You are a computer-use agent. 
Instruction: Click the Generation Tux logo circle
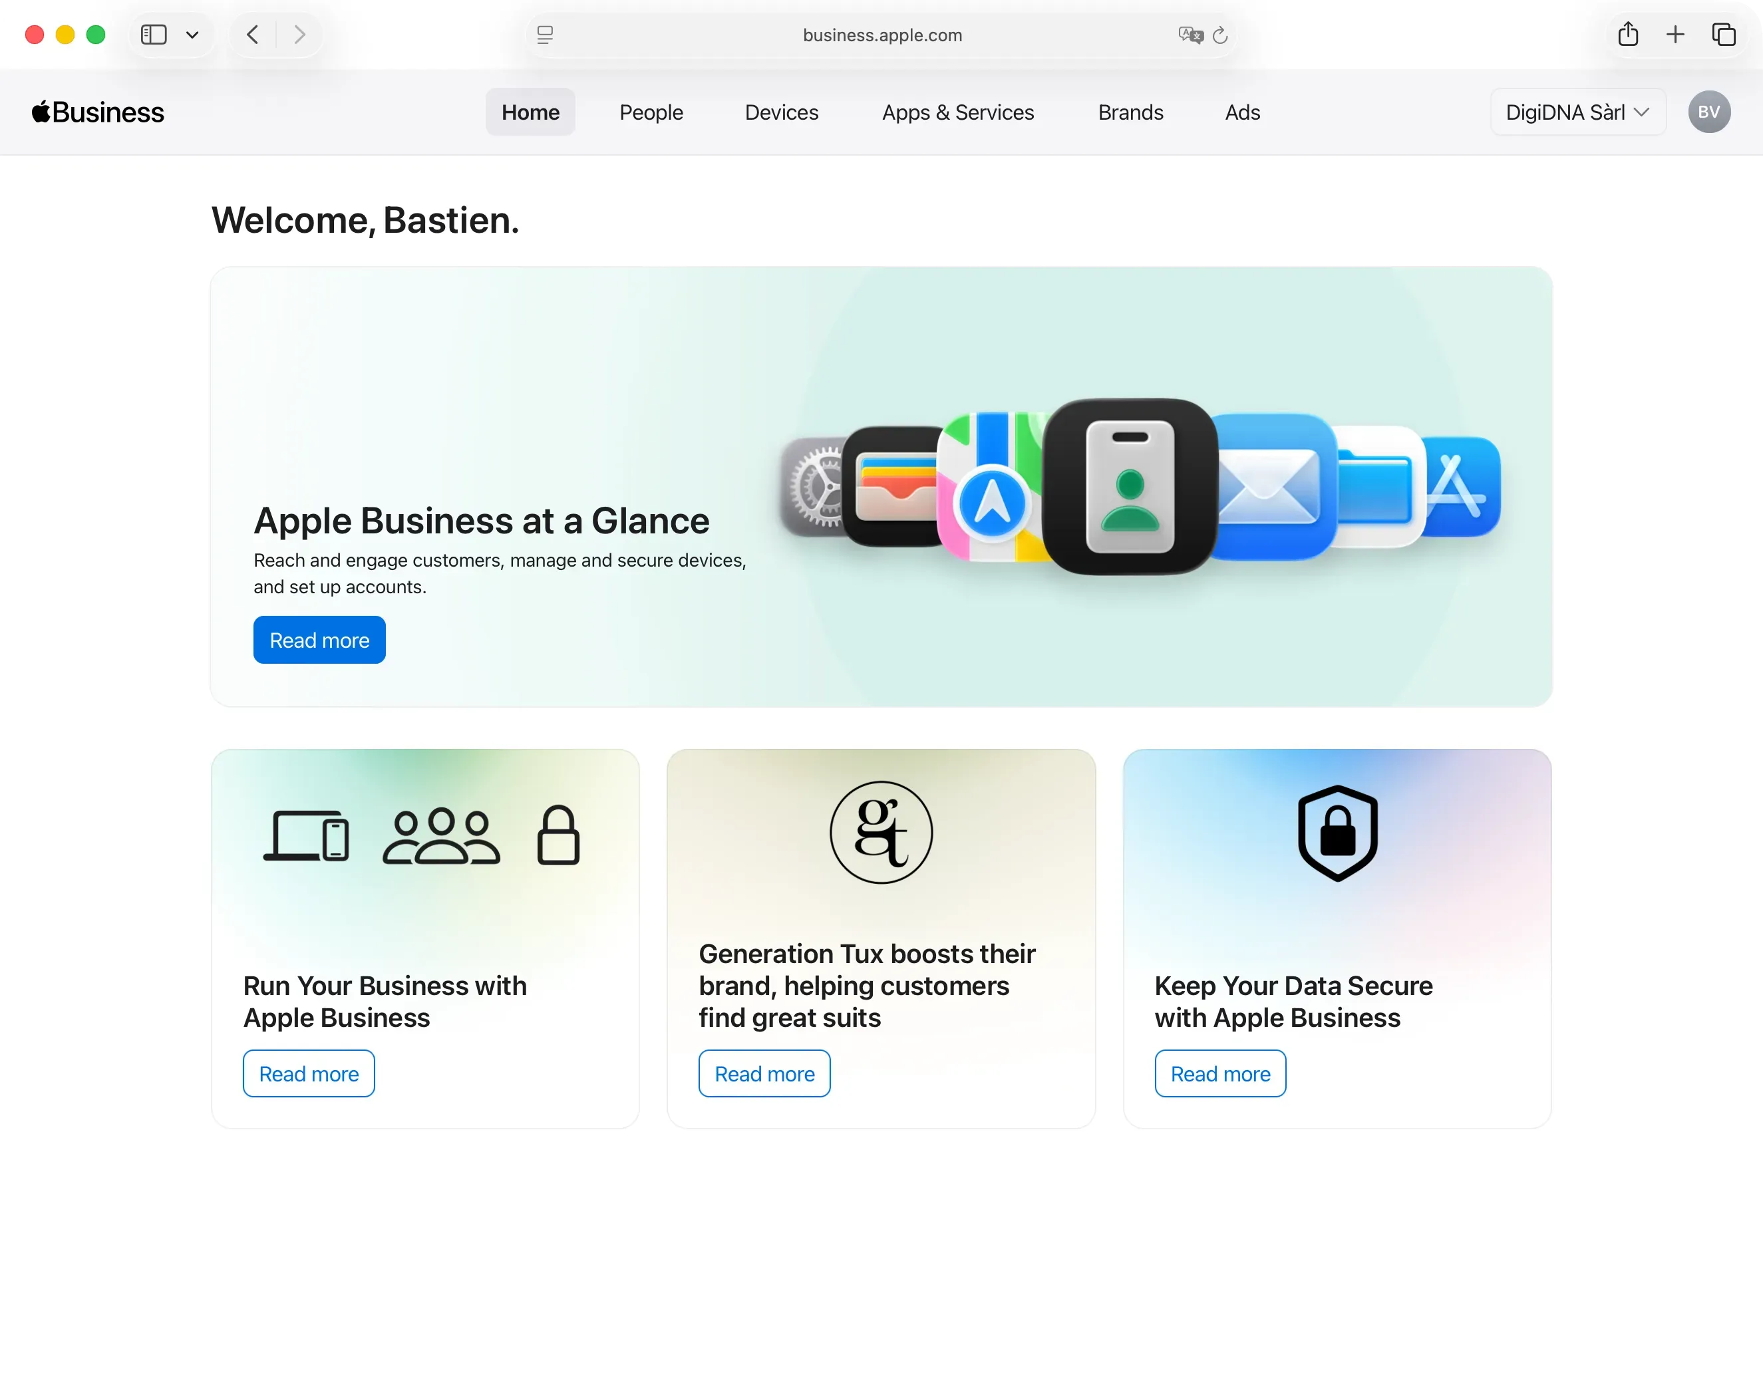881,832
